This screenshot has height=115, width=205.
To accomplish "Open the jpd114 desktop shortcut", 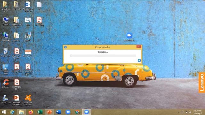I will [x=28, y=36].
